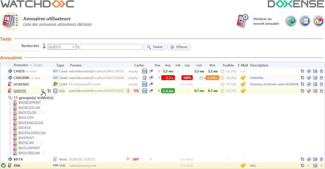Delete the GUESTS directory with trash icon
This screenshot has height=169, width=325.
tap(321, 91)
